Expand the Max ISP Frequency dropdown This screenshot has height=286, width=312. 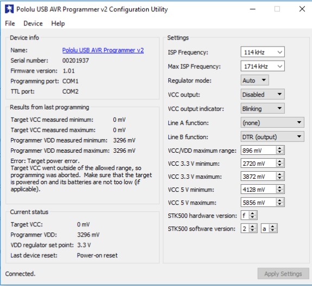coord(263,66)
